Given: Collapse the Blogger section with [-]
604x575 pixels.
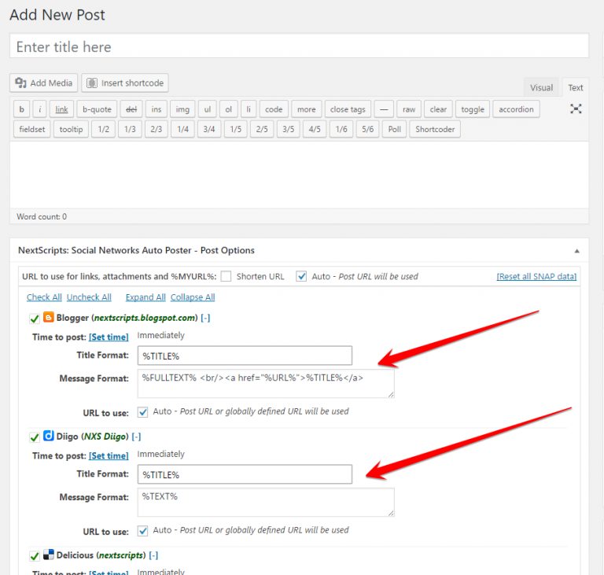Looking at the screenshot, I should (x=205, y=318).
